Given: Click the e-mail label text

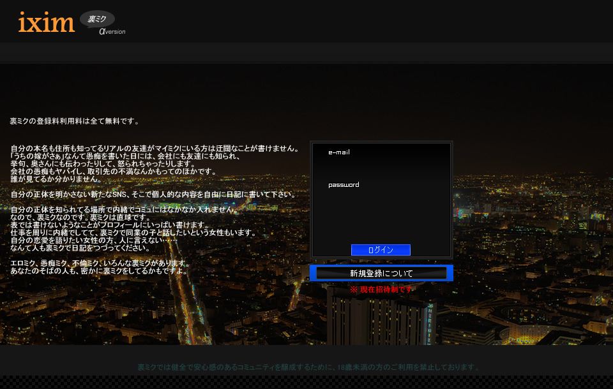Looking at the screenshot, I should (x=339, y=152).
